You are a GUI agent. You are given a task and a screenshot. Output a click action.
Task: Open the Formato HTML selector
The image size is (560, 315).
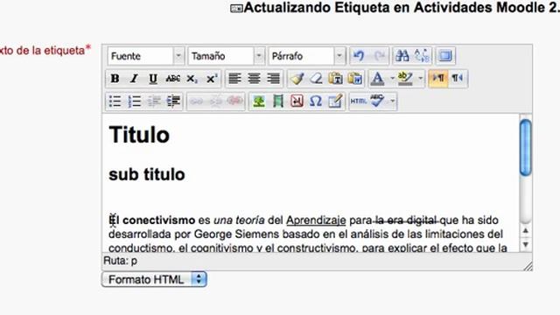(x=154, y=279)
